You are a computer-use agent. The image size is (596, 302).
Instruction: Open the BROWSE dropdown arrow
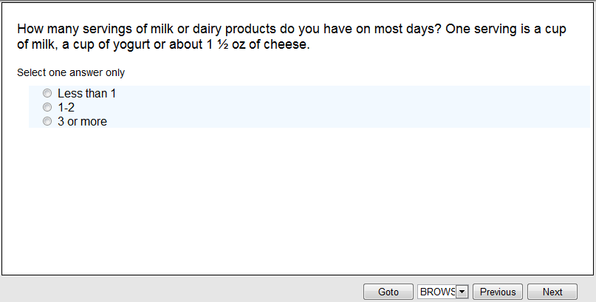(x=462, y=292)
